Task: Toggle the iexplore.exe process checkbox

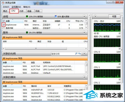Action: 4,25
